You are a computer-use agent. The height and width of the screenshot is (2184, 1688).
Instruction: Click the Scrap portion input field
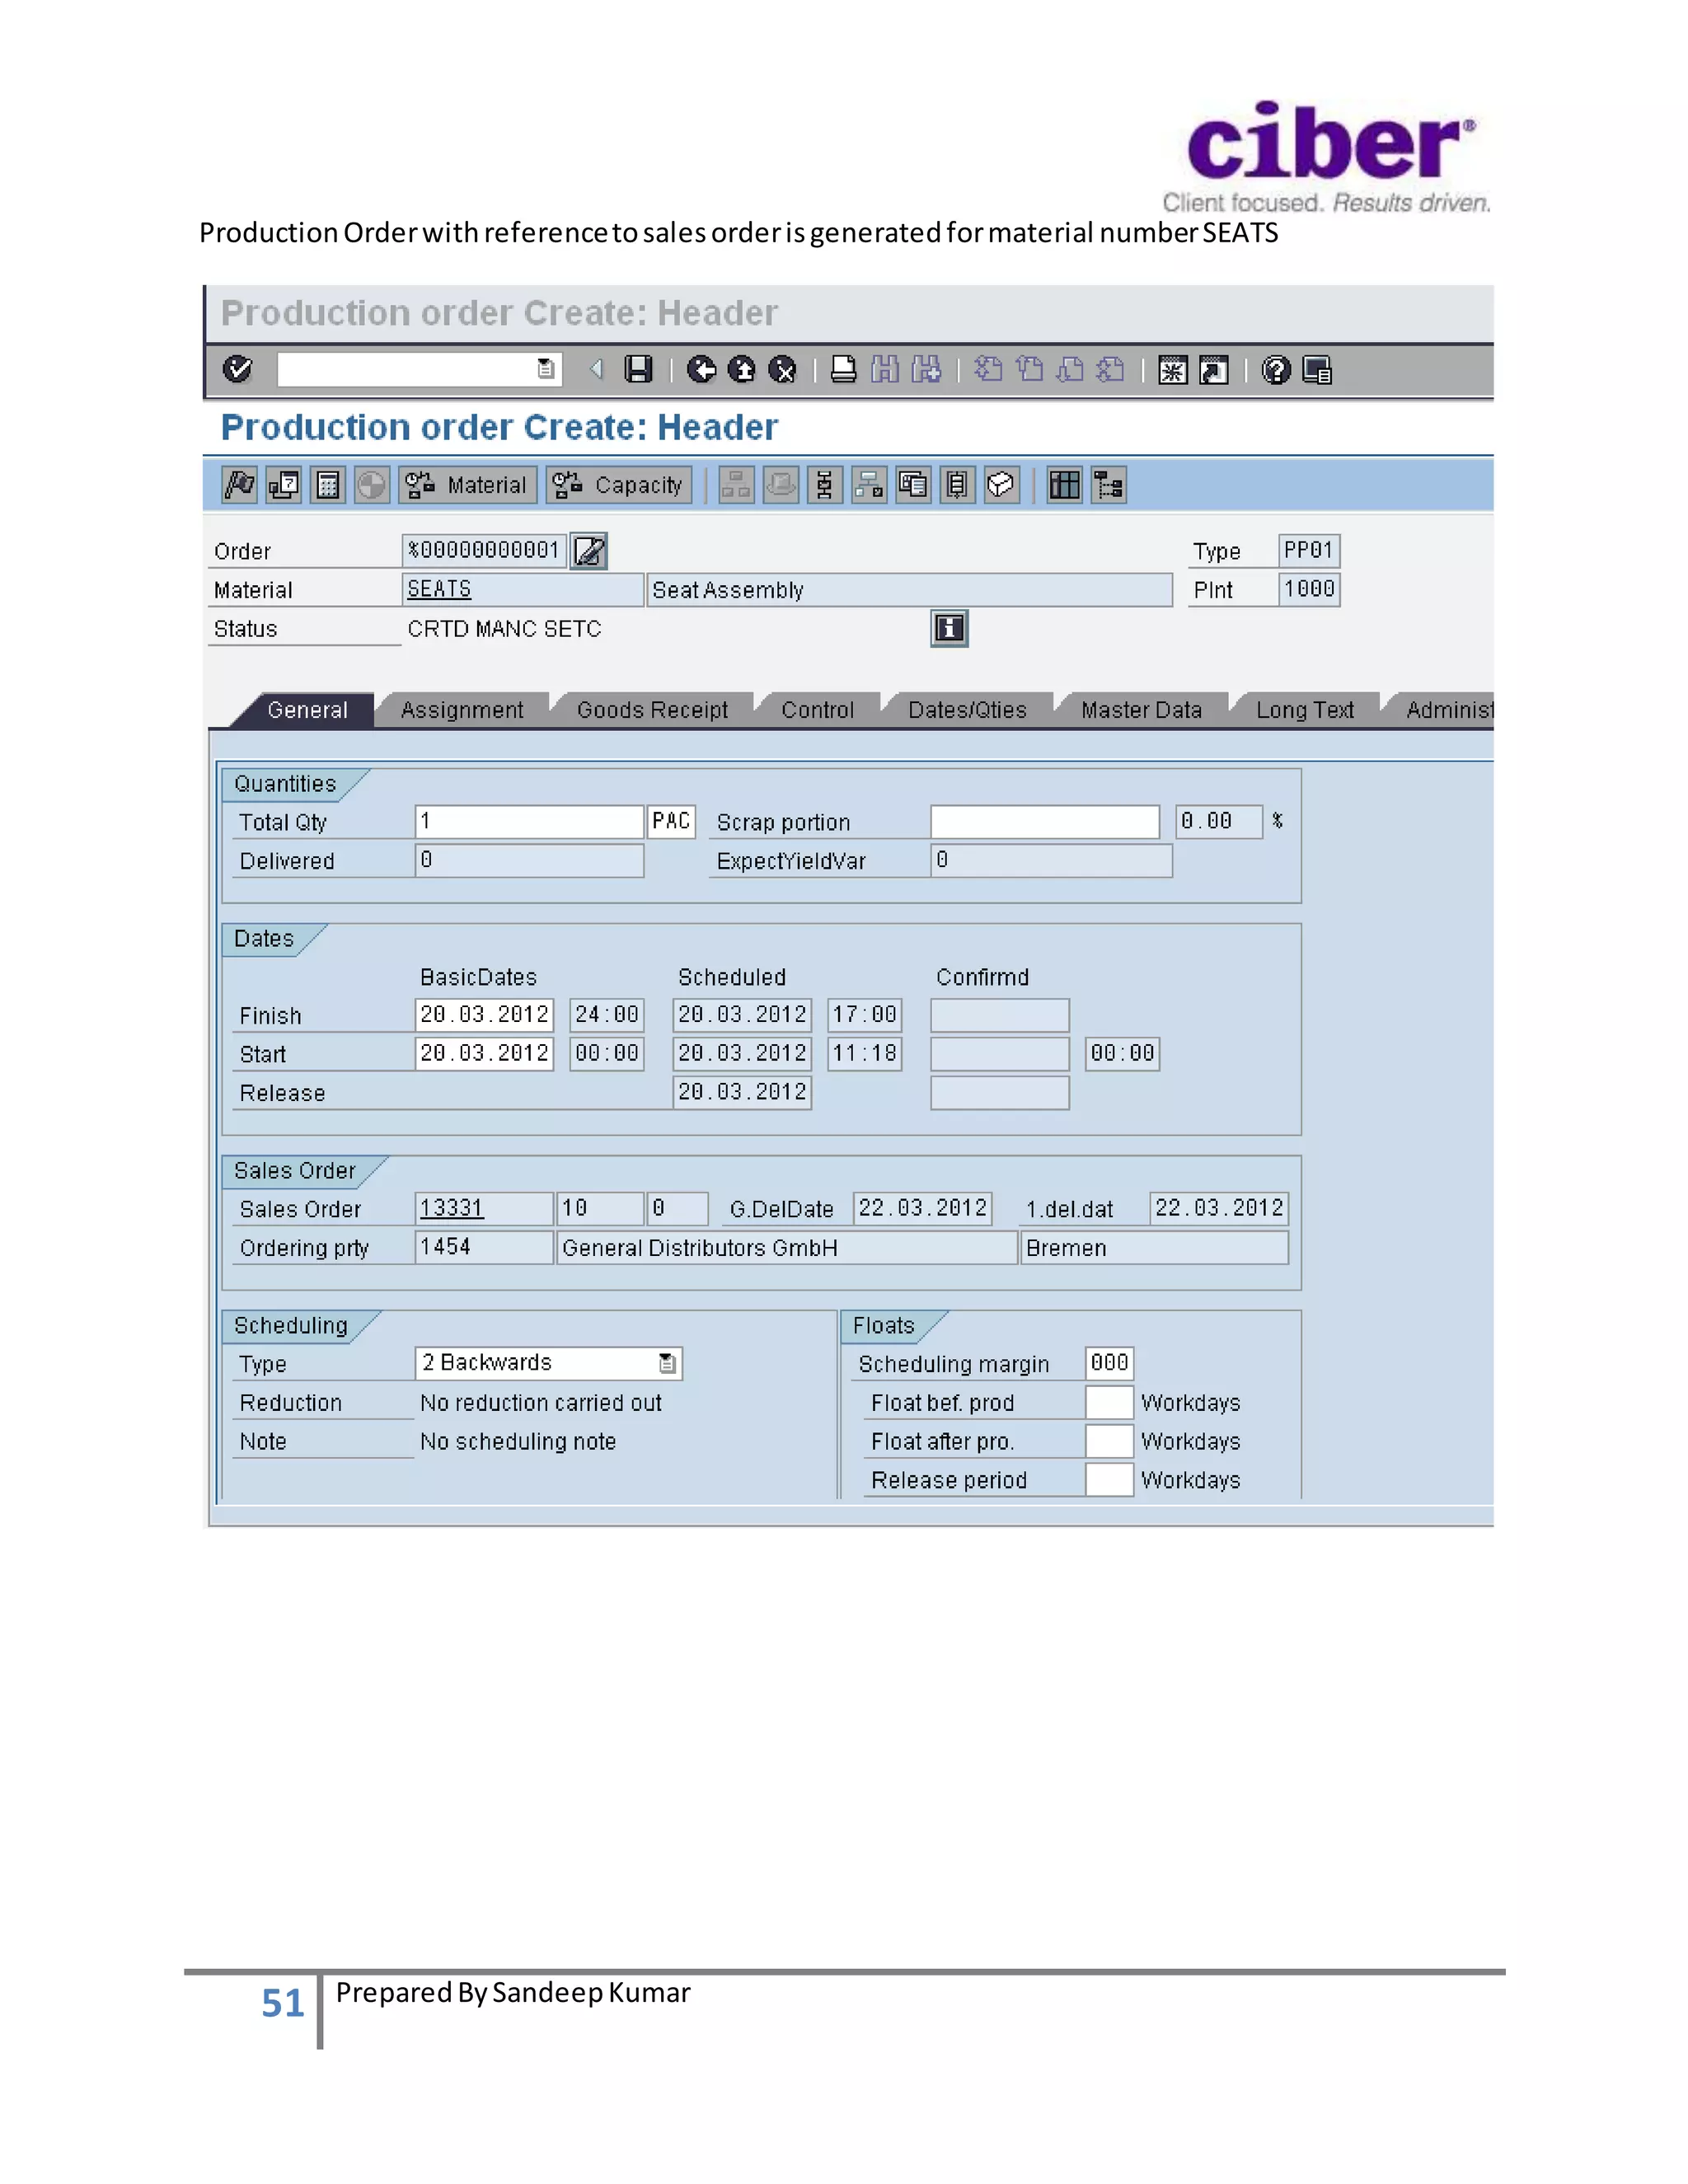(x=1045, y=822)
